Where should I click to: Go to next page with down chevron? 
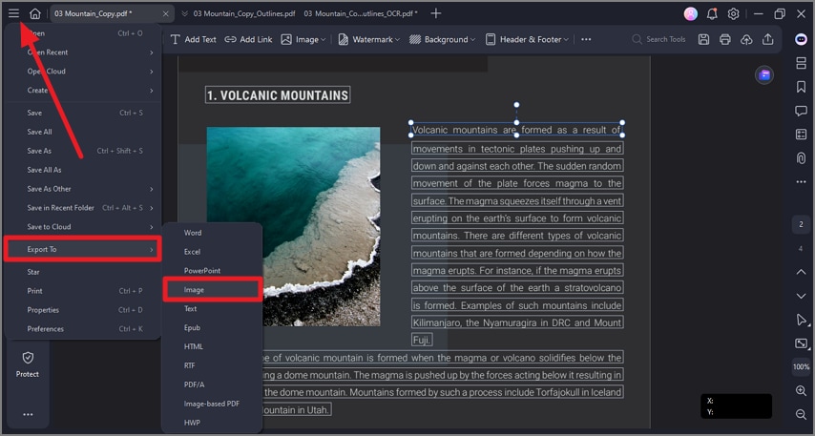coord(801,296)
